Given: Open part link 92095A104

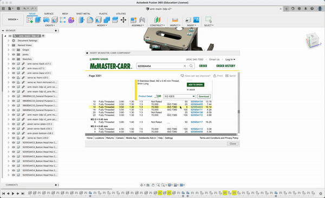Looking at the screenshot, I should pyautogui.click(x=197, y=102).
